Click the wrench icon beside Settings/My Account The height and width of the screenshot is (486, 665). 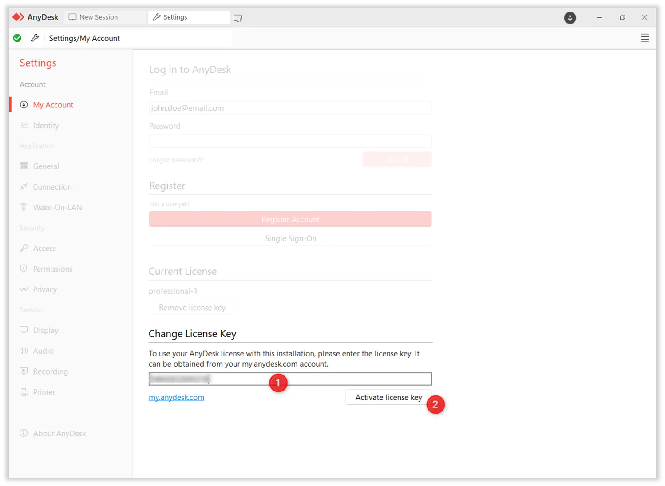35,38
